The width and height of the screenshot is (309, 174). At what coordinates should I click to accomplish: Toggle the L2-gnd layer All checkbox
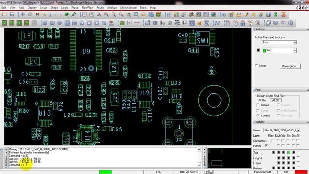click(298, 158)
